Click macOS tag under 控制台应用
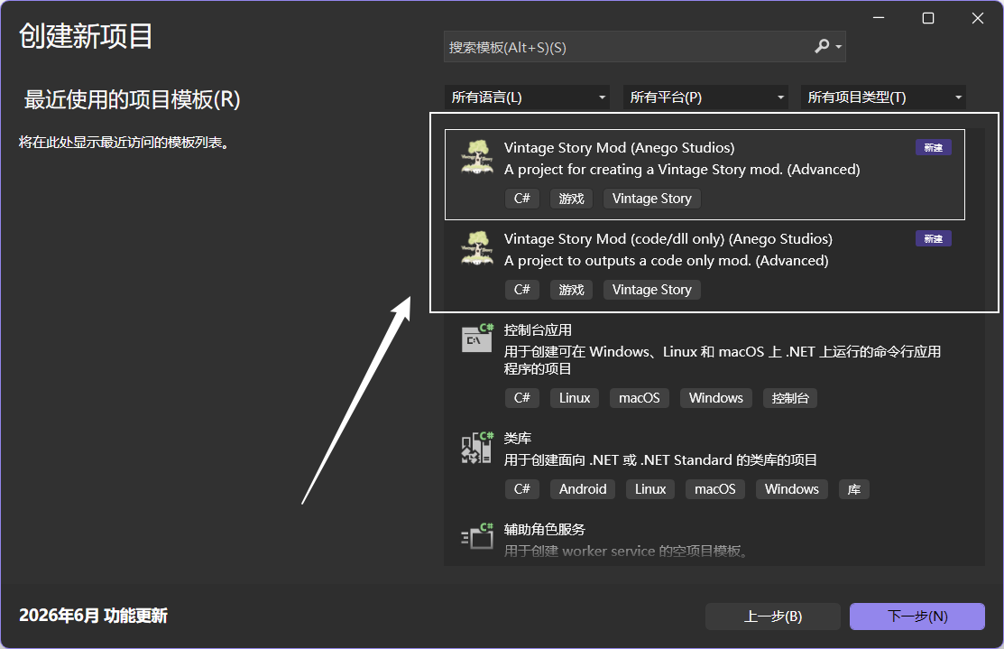 tap(639, 398)
